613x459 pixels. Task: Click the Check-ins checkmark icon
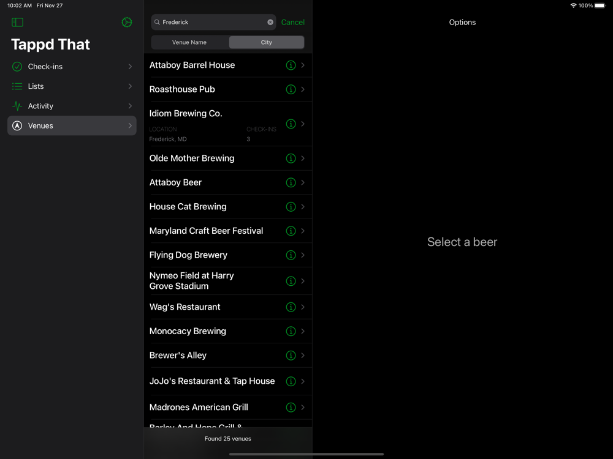[x=17, y=67]
